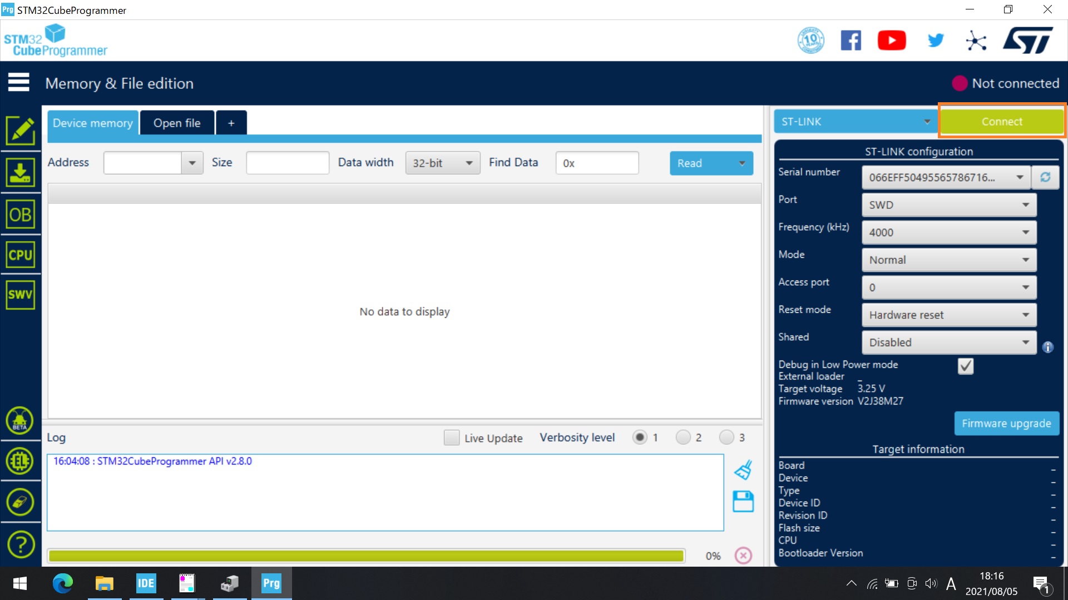Open Serial number dropdown
Image resolution: width=1068 pixels, height=600 pixels.
[x=946, y=177]
